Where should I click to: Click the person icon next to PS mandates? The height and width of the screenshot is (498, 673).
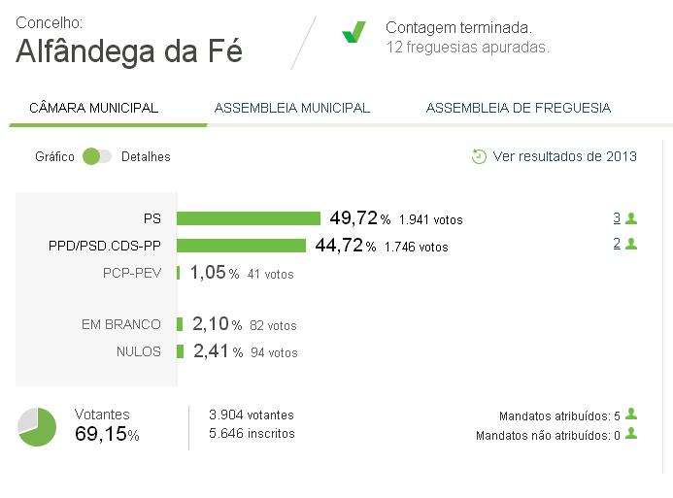[x=631, y=218]
